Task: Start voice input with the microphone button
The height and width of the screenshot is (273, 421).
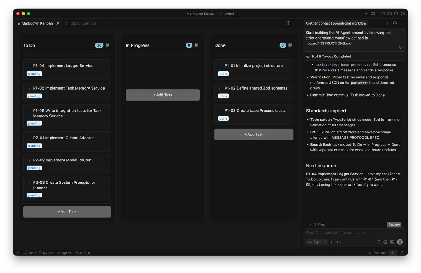Action: [x=400, y=242]
